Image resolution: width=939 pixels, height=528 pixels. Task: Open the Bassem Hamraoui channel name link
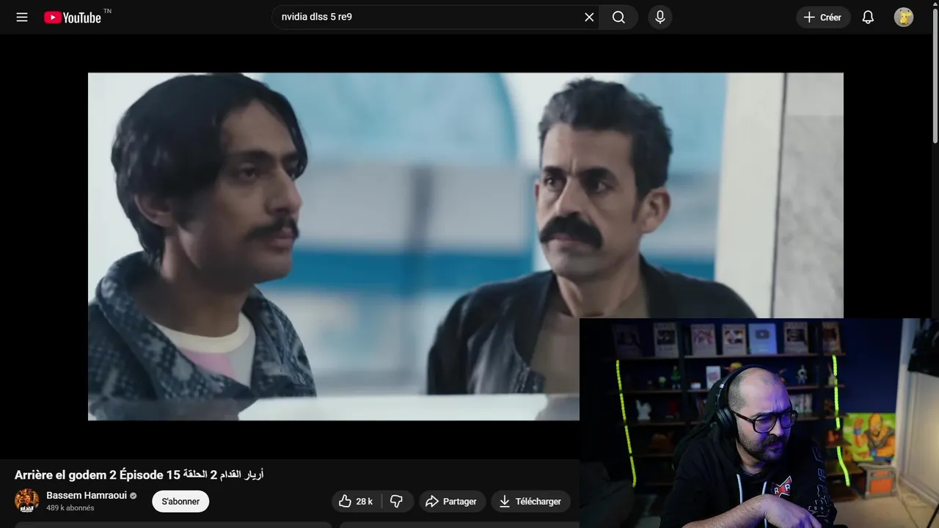coord(87,495)
